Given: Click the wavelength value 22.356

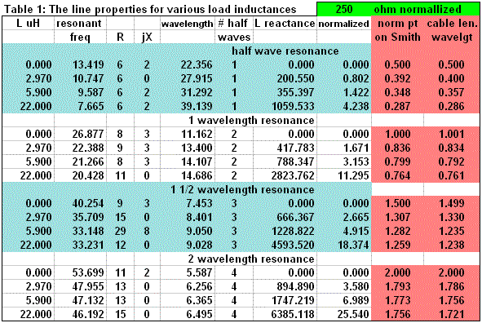Looking at the screenshot, I should pyautogui.click(x=197, y=65).
